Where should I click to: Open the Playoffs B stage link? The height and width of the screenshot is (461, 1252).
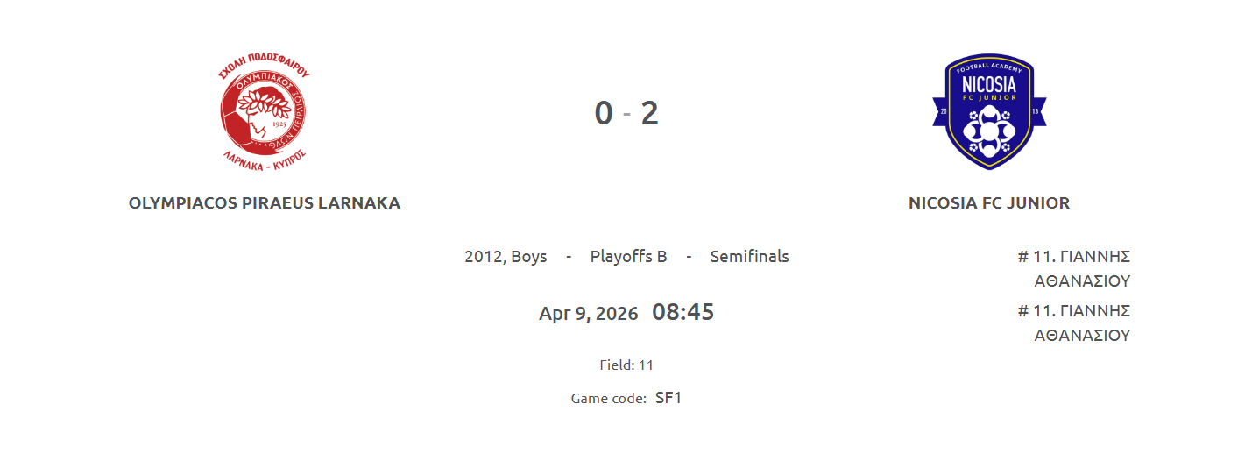628,257
